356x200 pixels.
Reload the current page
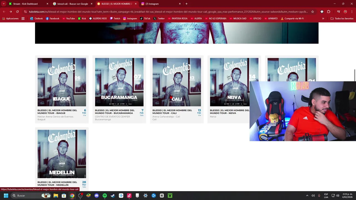coord(17,12)
